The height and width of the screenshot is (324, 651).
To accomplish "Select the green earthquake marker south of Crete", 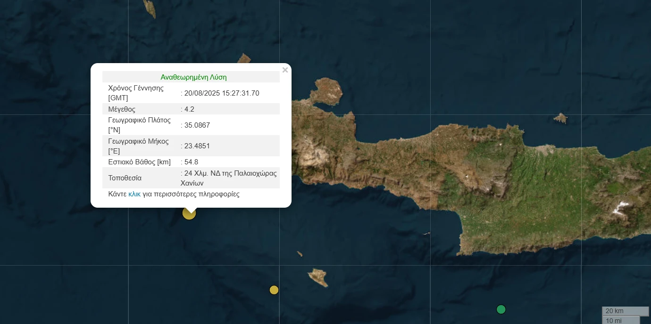I will coord(501,309).
